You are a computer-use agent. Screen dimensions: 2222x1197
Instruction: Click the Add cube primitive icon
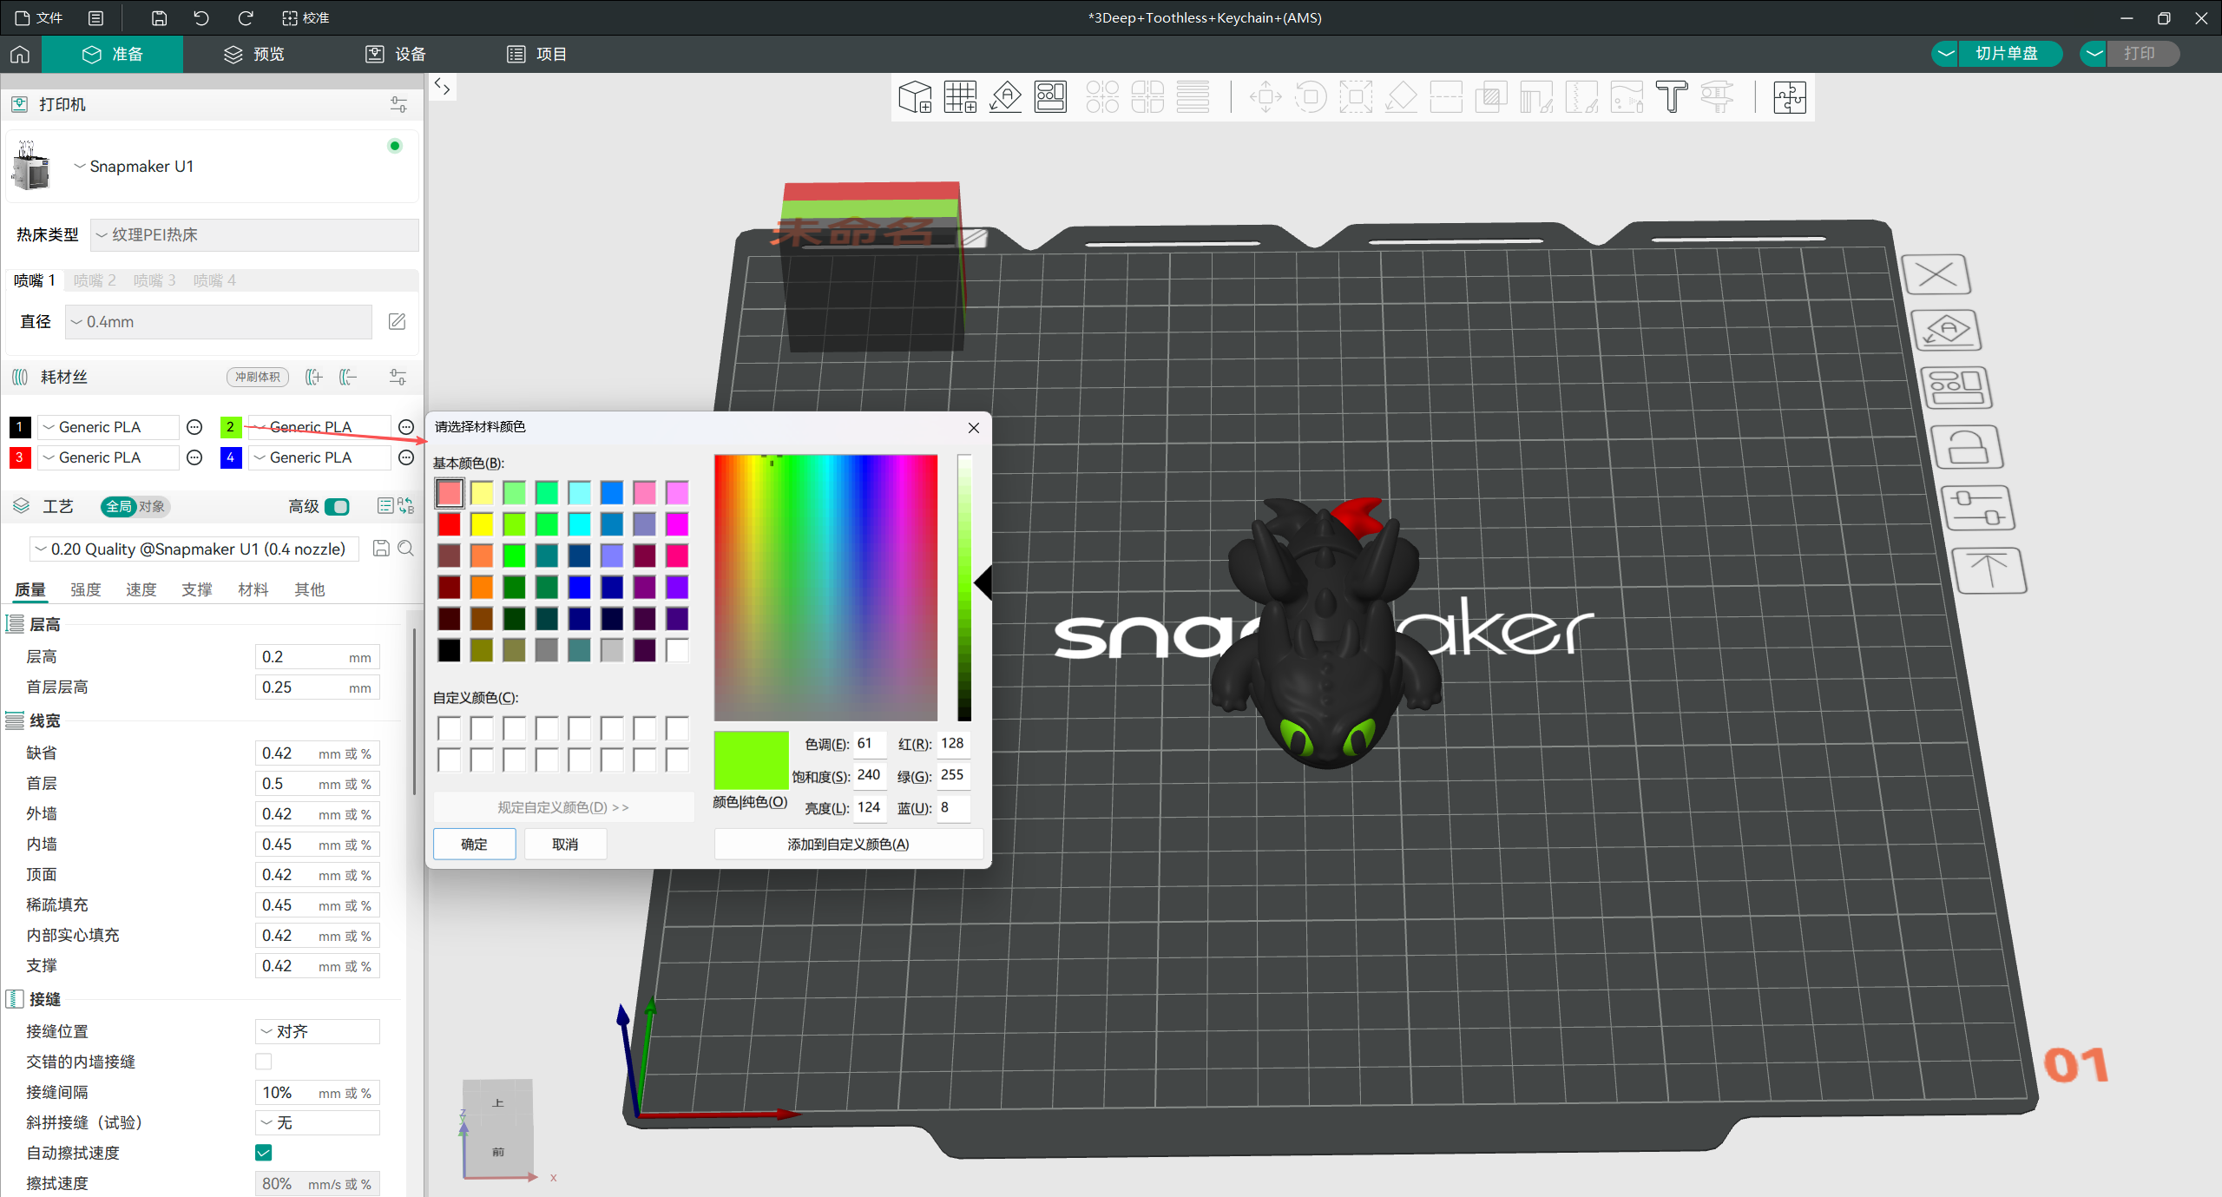tap(915, 97)
